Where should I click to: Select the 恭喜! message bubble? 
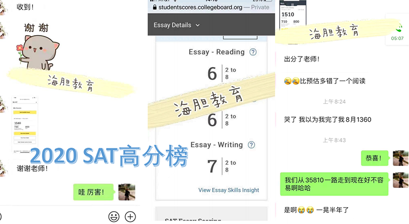(375, 158)
